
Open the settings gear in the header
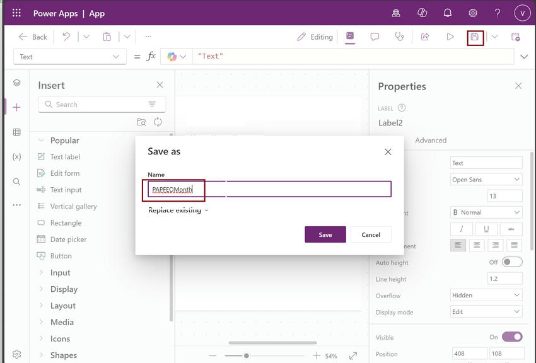click(473, 13)
